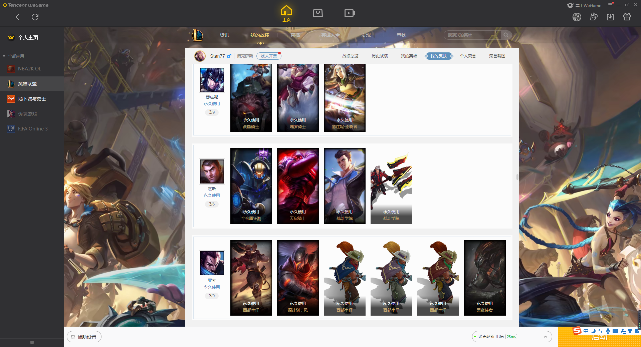Select the 亚索 champion portrait
Image resolution: width=641 pixels, height=347 pixels.
coord(212,263)
